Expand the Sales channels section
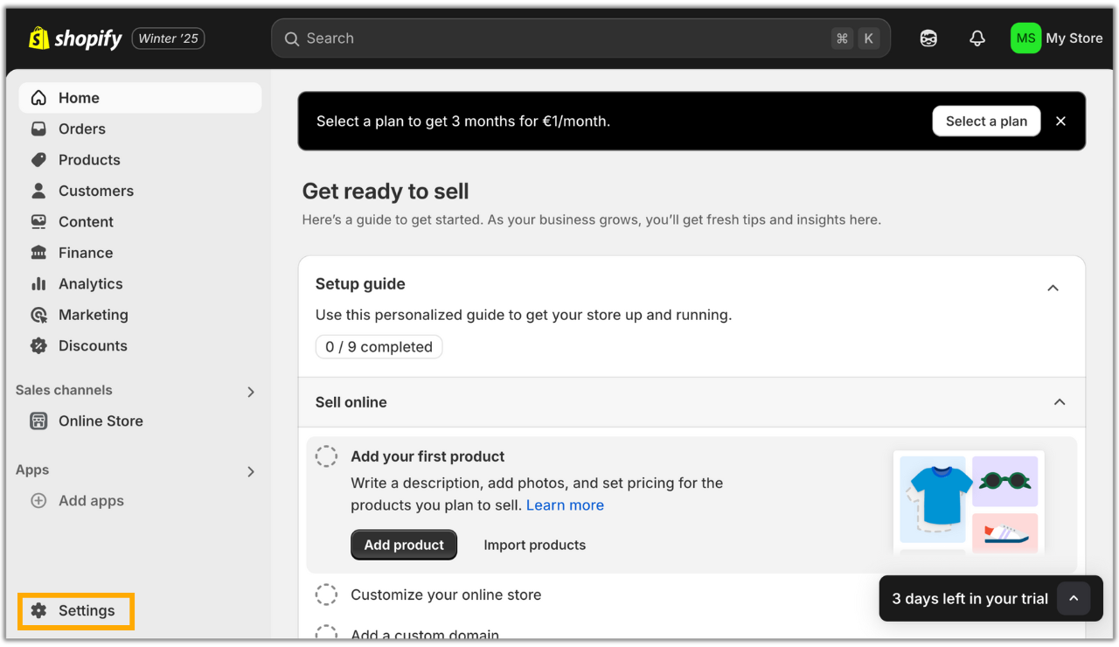Screen dimensions: 1119x647 pos(251,392)
